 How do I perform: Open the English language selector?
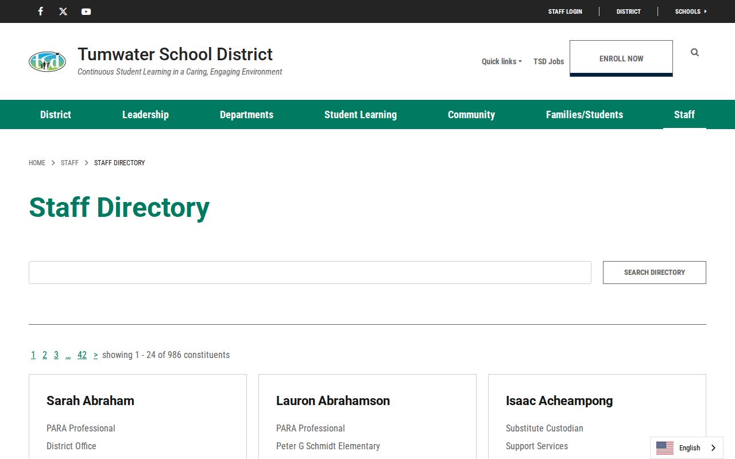(687, 448)
